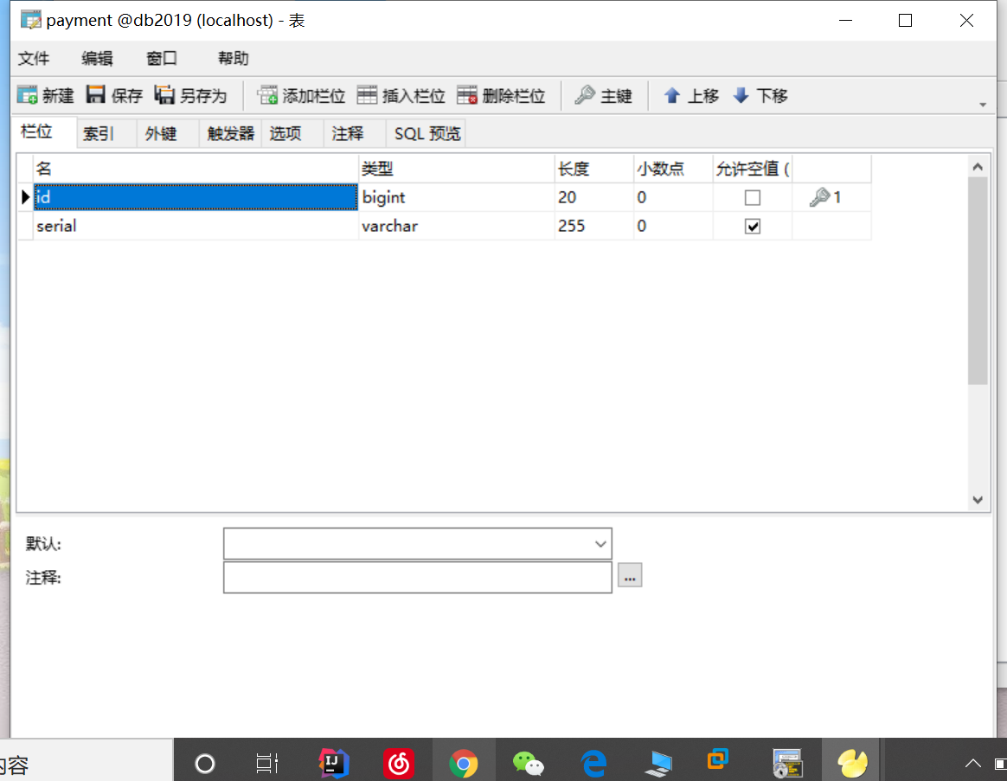Click the scroll up arrow of field grid
1007x781 pixels.
[978, 167]
